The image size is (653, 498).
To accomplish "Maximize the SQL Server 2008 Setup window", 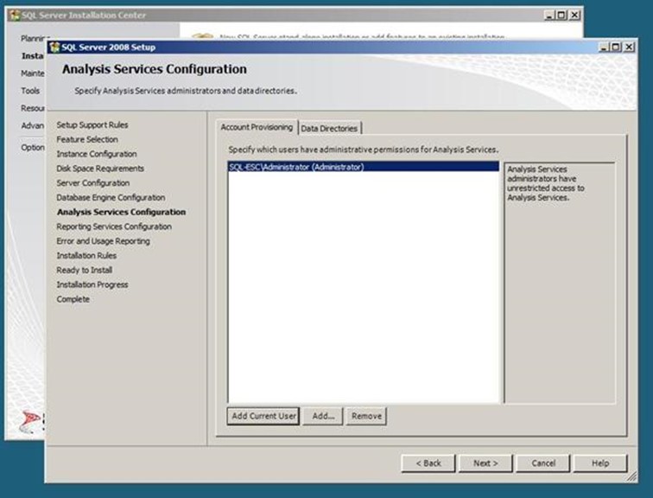I will [616, 47].
